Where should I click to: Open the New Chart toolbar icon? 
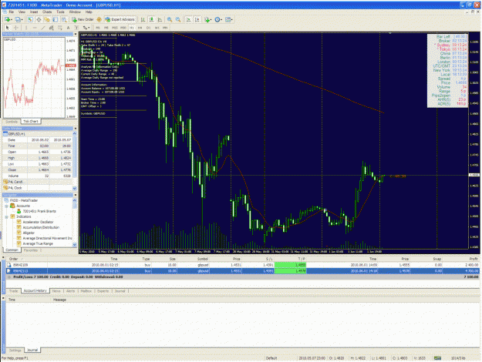(8, 19)
